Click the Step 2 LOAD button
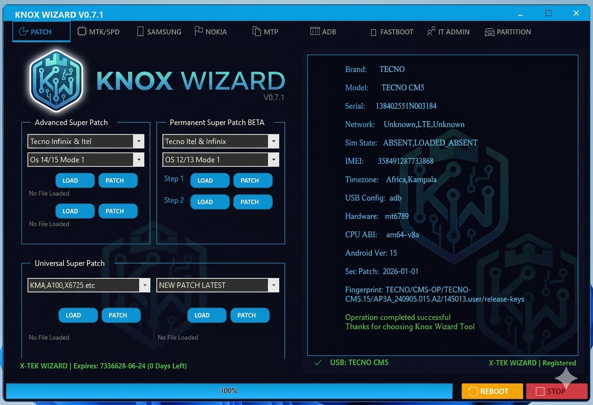This screenshot has width=593, height=405. (210, 202)
